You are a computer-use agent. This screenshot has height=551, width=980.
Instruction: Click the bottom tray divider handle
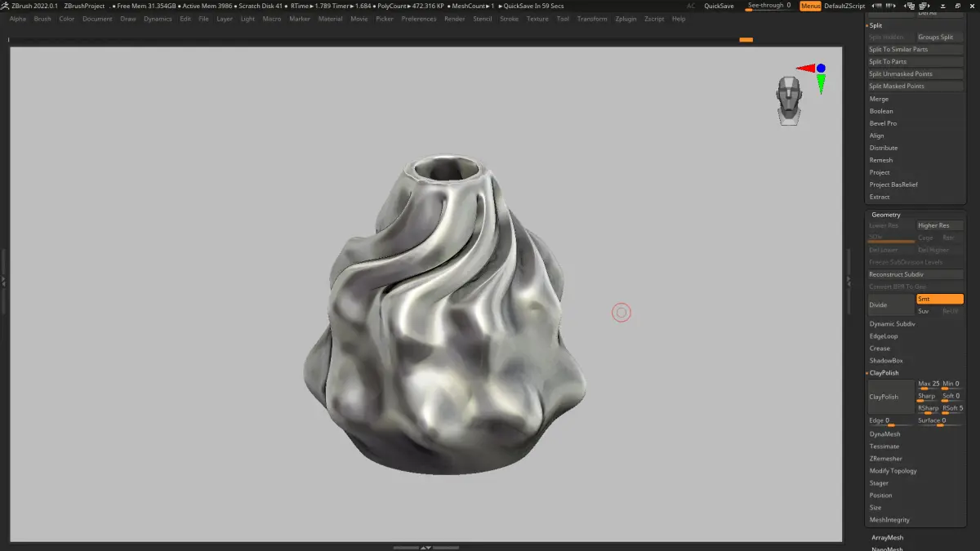click(x=425, y=547)
